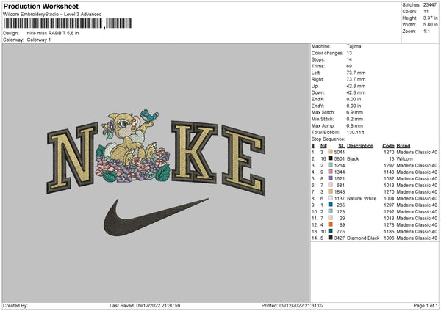Click the Code column header
This screenshot has height=311, width=441.
tap(388, 146)
